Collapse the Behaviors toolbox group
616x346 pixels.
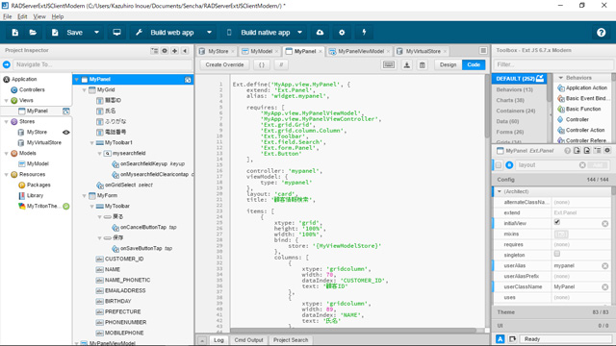coord(560,78)
